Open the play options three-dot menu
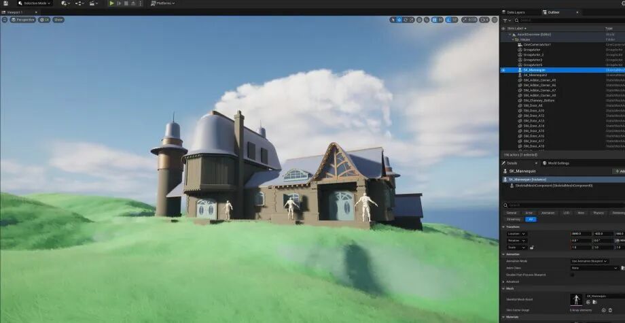Screen dimensions: 625x323 (140, 3)
